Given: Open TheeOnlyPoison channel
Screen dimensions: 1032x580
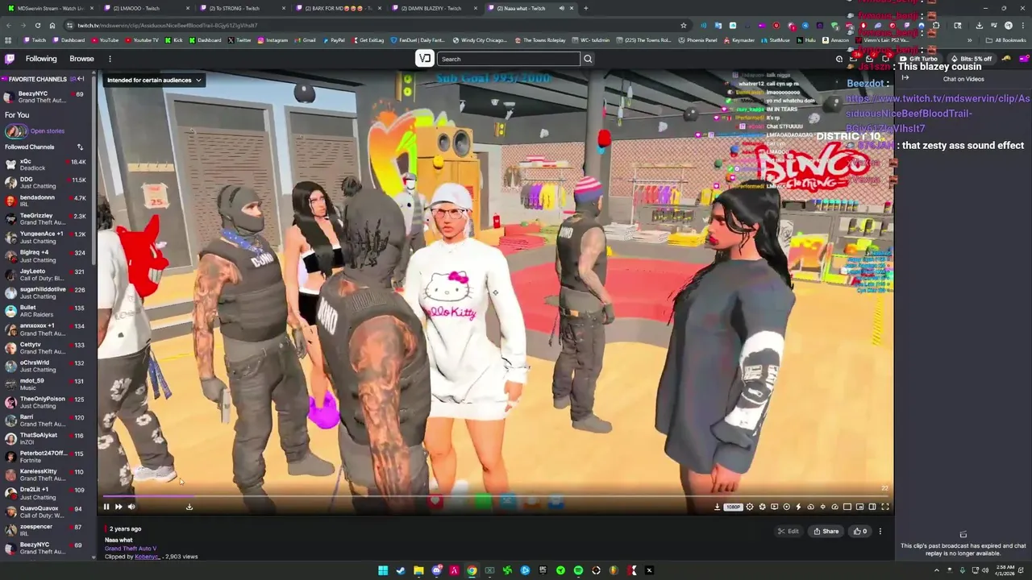Looking at the screenshot, I should (x=44, y=402).
